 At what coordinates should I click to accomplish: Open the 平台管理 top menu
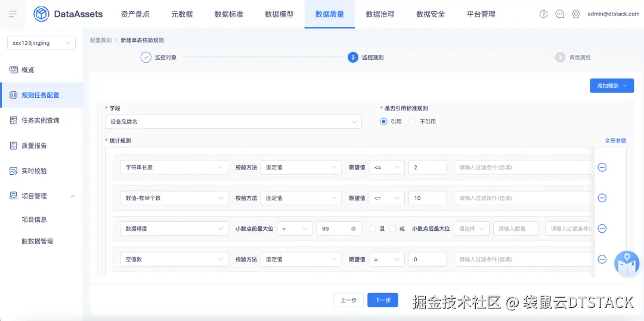click(x=481, y=14)
